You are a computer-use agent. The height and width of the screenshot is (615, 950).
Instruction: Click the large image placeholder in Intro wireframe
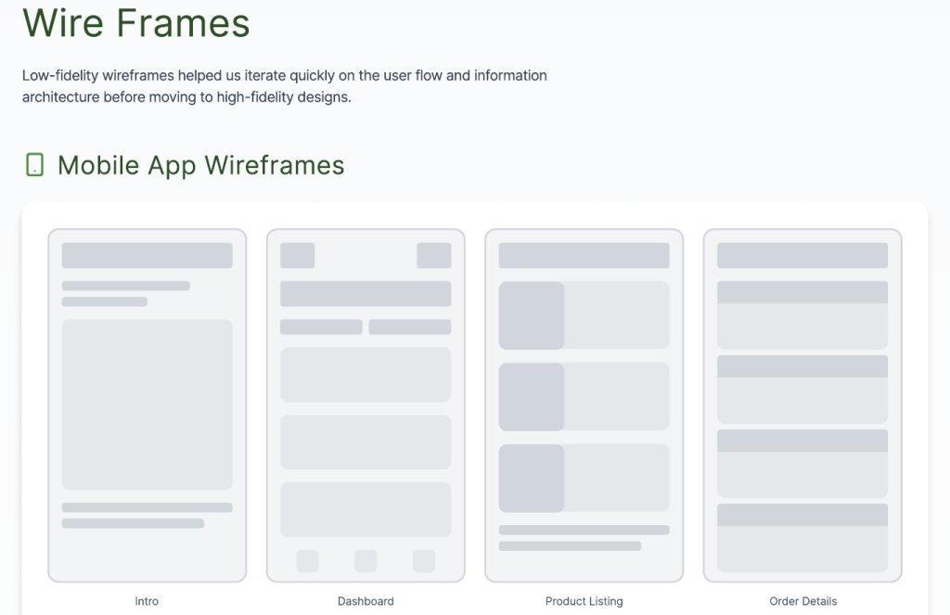pyautogui.click(x=147, y=404)
